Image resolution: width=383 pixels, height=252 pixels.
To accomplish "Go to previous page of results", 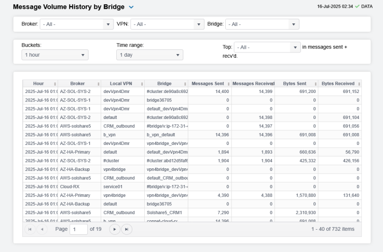I will tap(41, 229).
